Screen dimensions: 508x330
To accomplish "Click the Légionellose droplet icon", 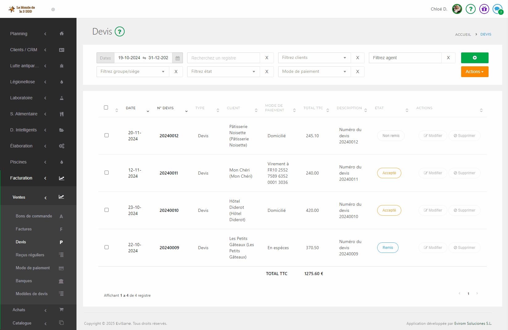I will point(62,82).
